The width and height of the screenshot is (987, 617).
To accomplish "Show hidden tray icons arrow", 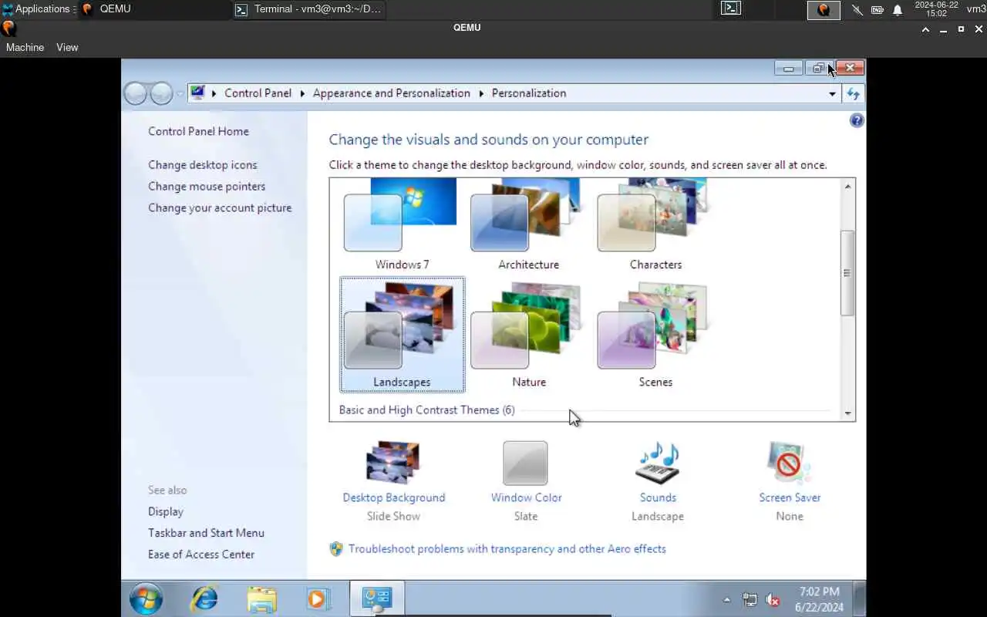I will point(726,600).
